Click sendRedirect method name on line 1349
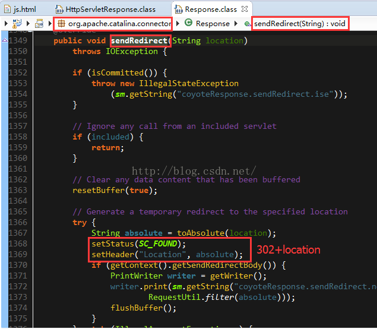 pos(139,40)
